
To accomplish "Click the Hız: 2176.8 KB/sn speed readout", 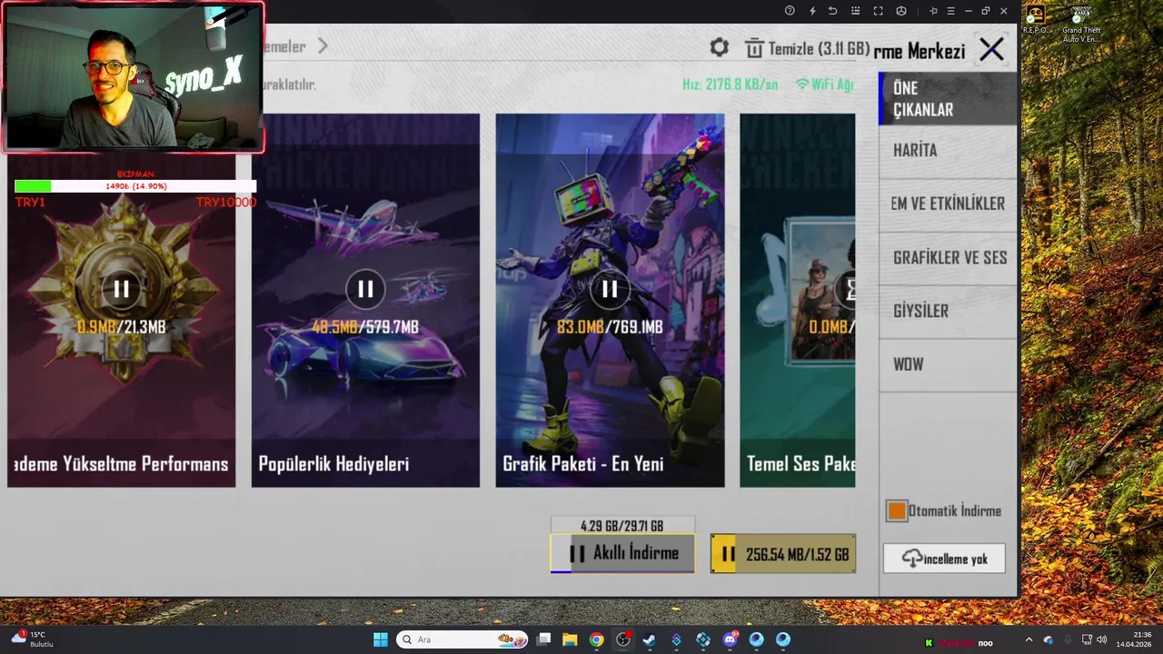I will tap(731, 84).
